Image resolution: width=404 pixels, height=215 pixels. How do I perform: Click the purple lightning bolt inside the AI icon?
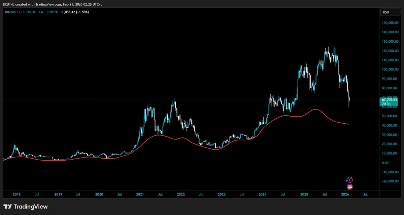350,180
